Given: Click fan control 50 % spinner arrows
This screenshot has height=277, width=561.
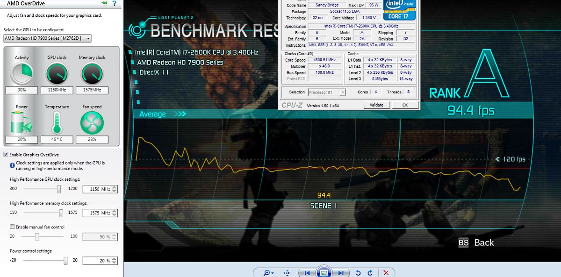Looking at the screenshot, I should (115, 237).
